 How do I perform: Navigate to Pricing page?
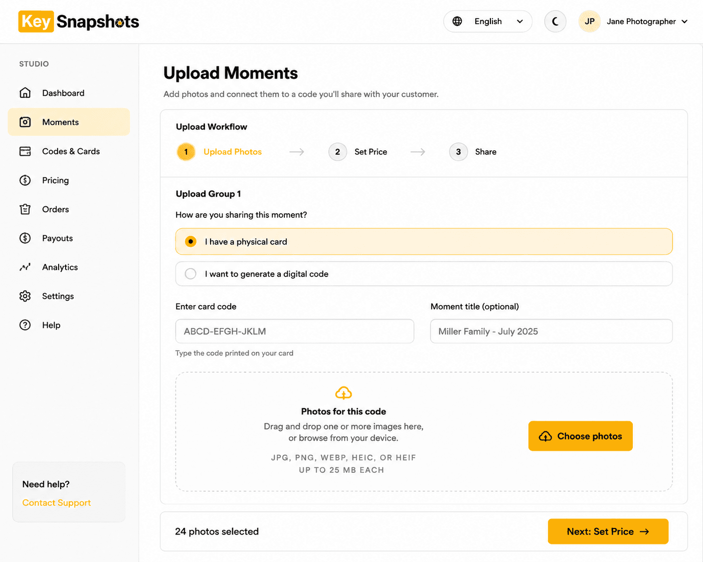pos(69,180)
